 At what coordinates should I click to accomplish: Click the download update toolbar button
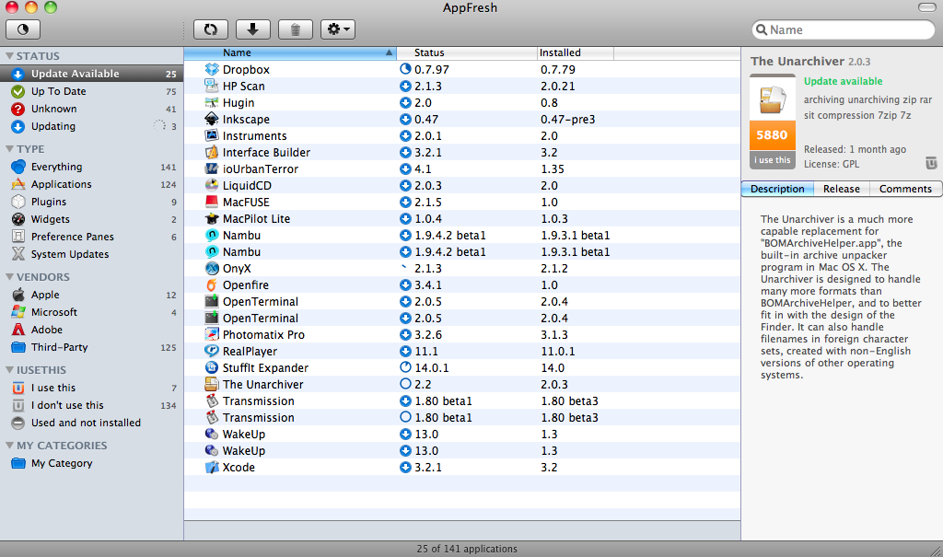[252, 29]
